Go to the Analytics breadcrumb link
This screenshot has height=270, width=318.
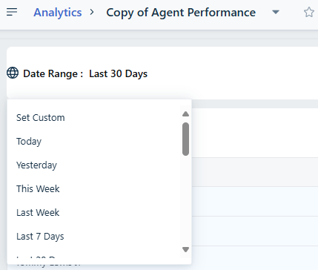[x=58, y=13]
